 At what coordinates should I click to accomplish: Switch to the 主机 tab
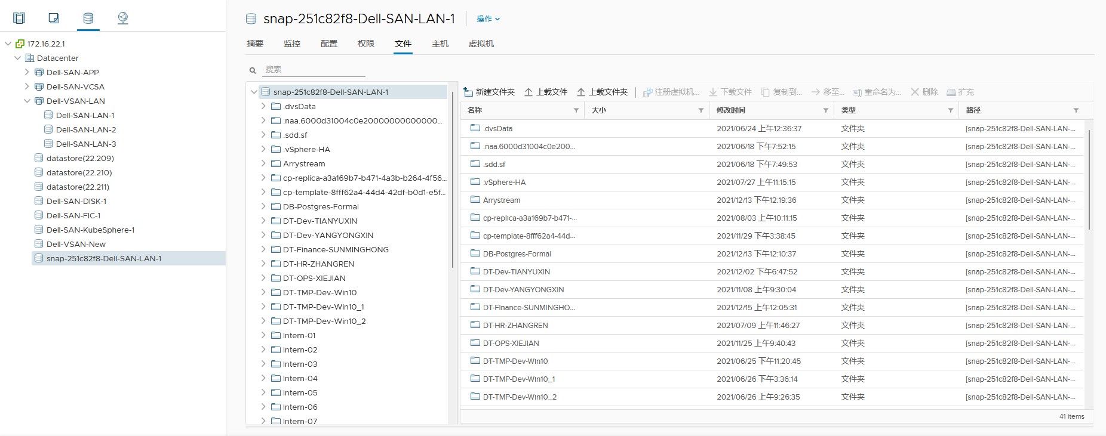440,44
